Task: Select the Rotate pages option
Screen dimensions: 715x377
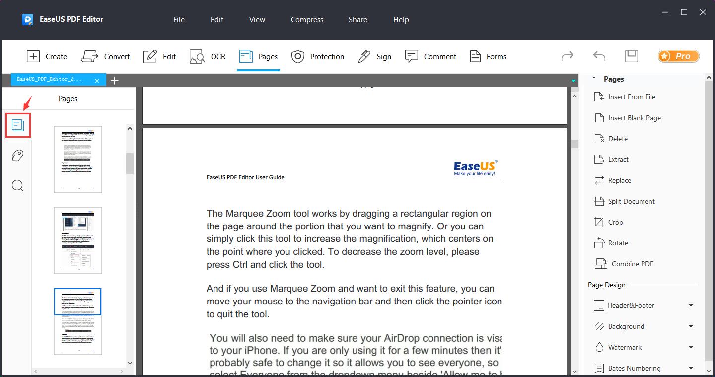Action: coord(611,243)
